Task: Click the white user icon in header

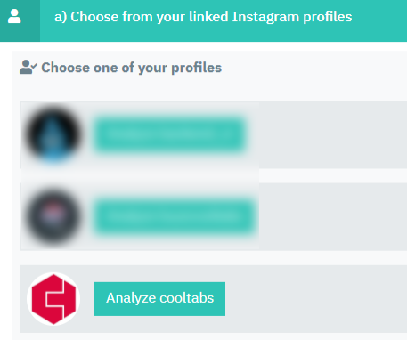Action: pyautogui.click(x=14, y=16)
